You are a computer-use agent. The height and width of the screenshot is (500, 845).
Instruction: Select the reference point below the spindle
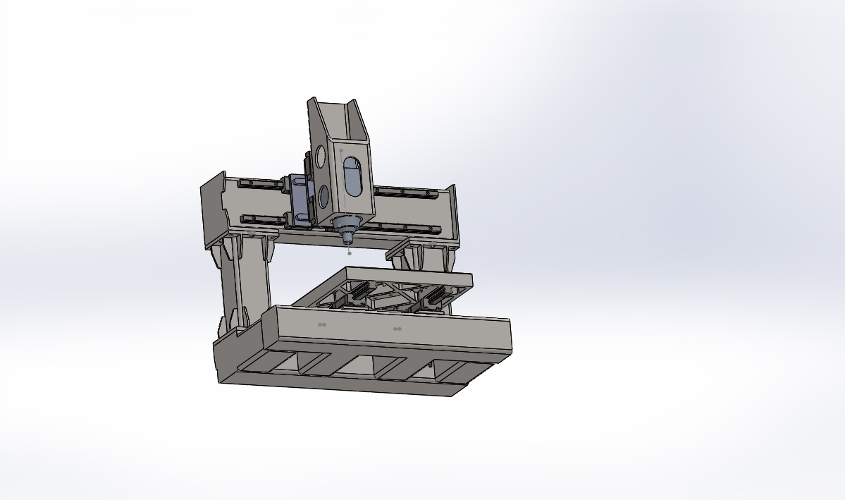(x=350, y=252)
